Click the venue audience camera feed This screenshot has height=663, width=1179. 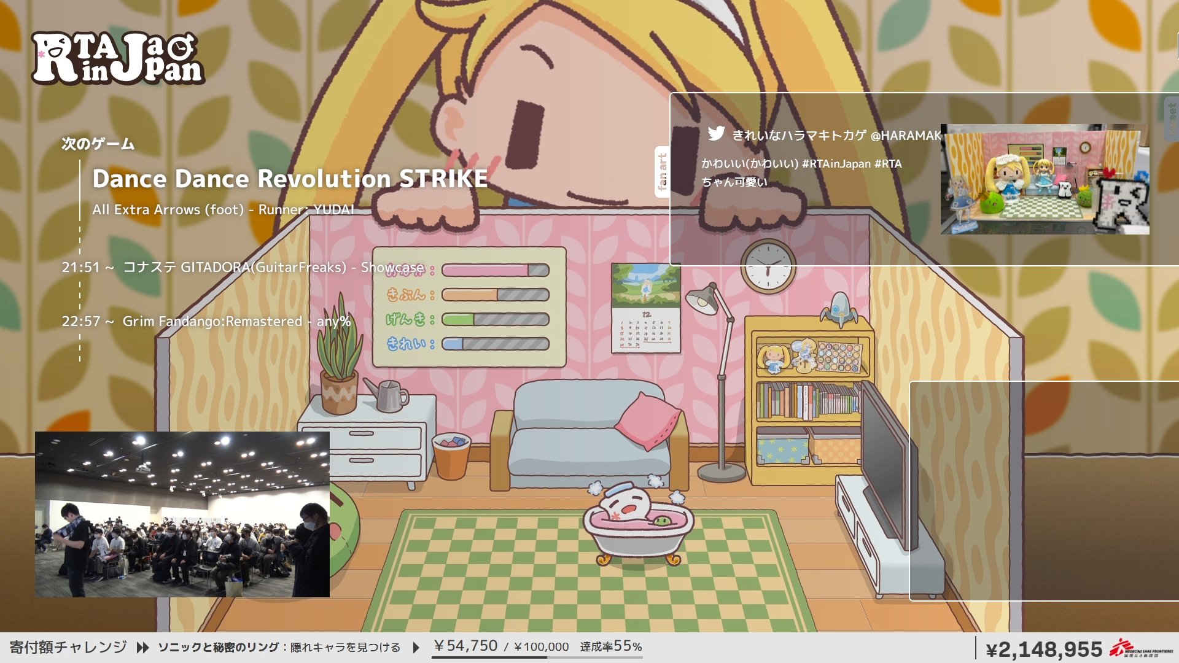(x=182, y=514)
